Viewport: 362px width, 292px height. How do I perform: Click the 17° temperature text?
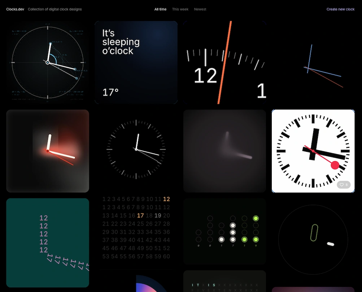click(110, 92)
